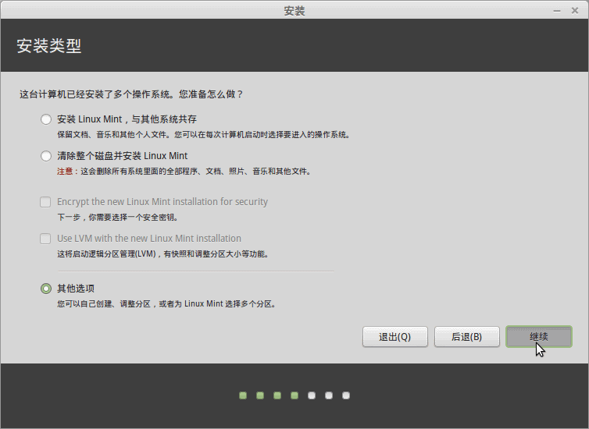Image resolution: width=589 pixels, height=429 pixels.
Task: Go back with the 后退(B) button
Action: click(467, 337)
